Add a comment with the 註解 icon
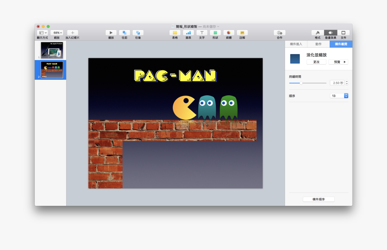Screen dimensions: 387x250 click(242, 33)
